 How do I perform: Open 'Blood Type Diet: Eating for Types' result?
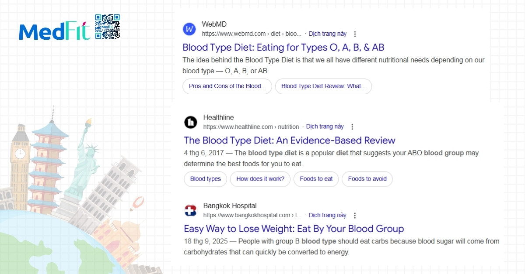click(x=283, y=47)
